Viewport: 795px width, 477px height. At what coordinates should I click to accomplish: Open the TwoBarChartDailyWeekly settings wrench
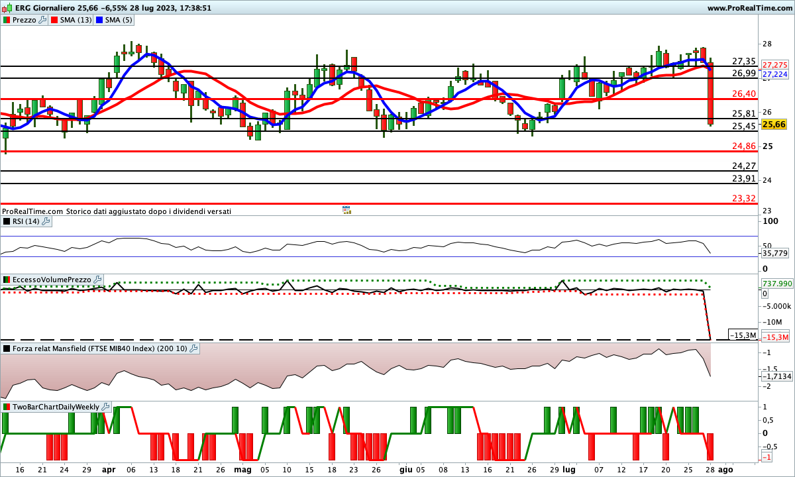pyautogui.click(x=106, y=406)
